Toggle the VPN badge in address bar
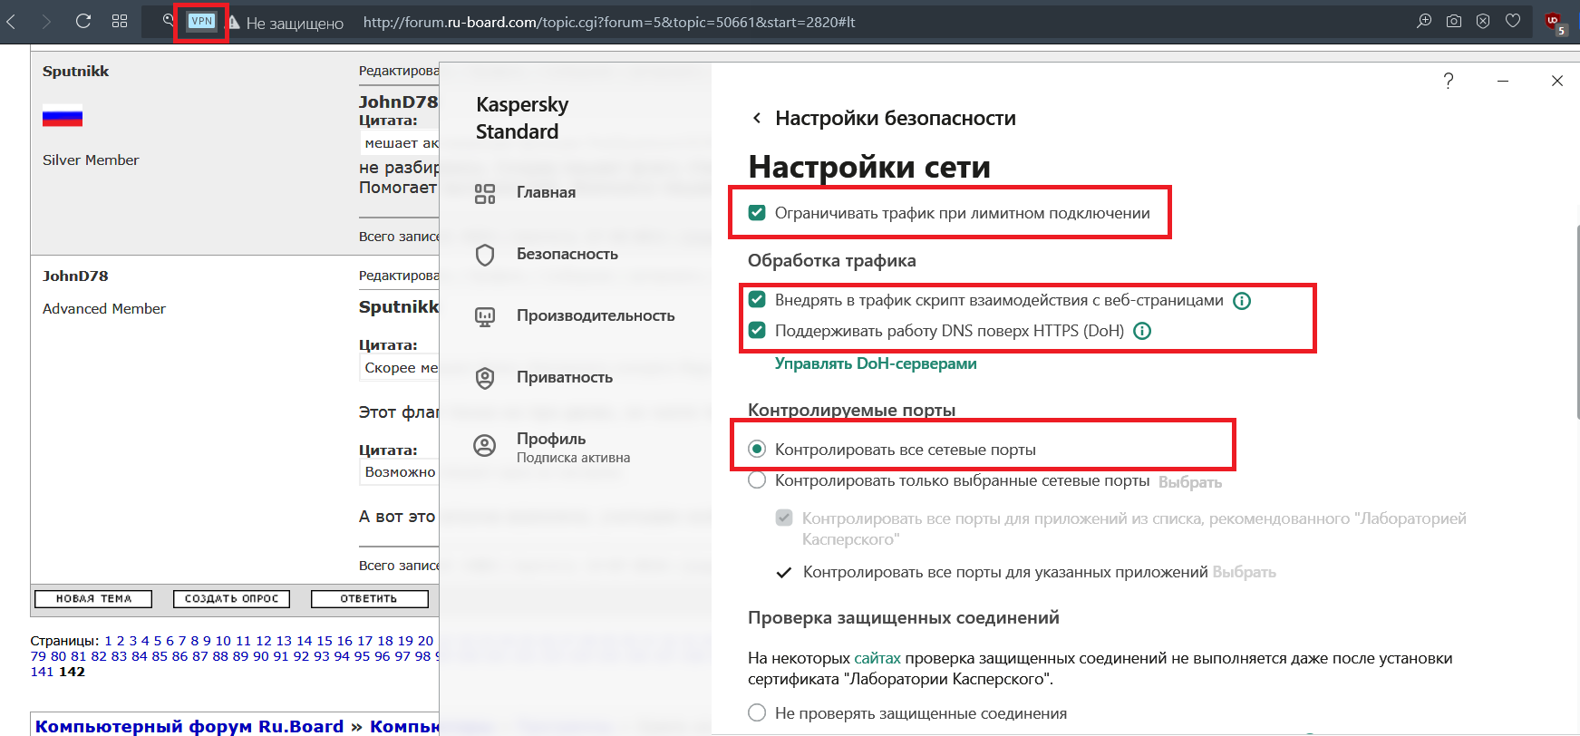Image resolution: width=1580 pixels, height=736 pixels. (x=201, y=21)
